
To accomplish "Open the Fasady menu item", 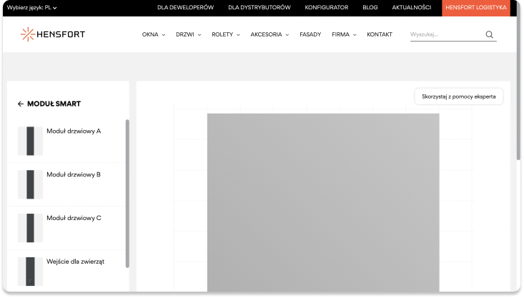I will coord(310,34).
